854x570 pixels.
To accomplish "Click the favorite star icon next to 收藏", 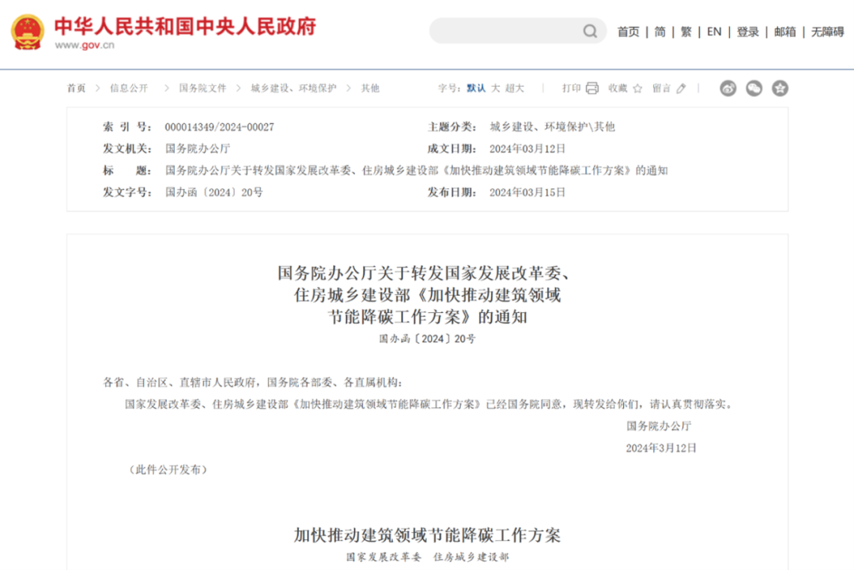I will point(637,89).
